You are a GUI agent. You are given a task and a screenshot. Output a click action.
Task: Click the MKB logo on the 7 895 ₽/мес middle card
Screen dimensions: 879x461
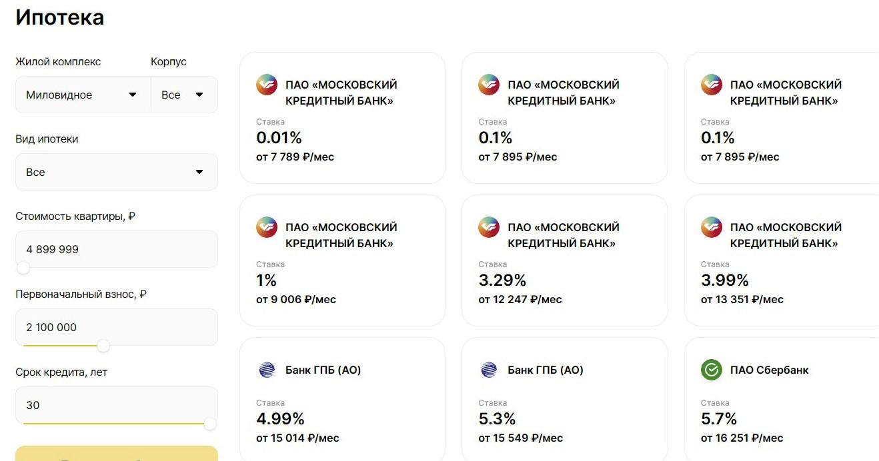[x=489, y=85]
